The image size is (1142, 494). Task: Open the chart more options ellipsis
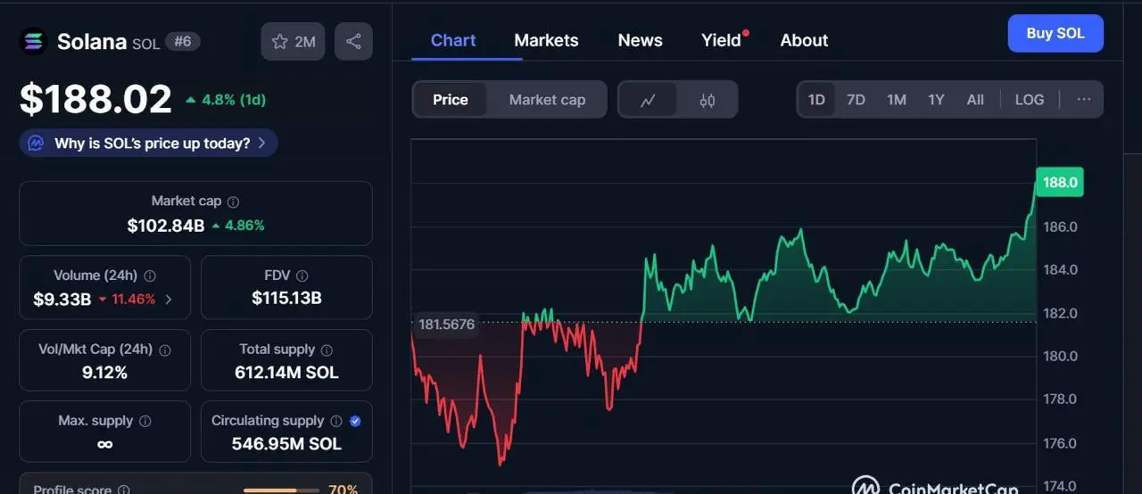[1084, 100]
